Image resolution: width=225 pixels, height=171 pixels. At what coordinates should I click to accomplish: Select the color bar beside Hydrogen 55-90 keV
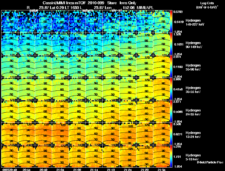[x=171, y=67]
